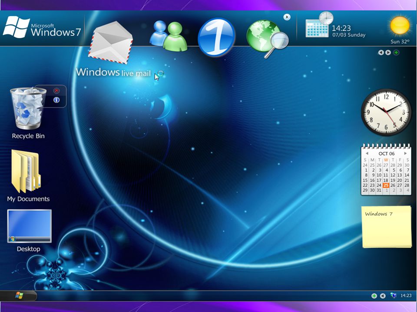Select date 18 in calendar gadget

(386, 180)
